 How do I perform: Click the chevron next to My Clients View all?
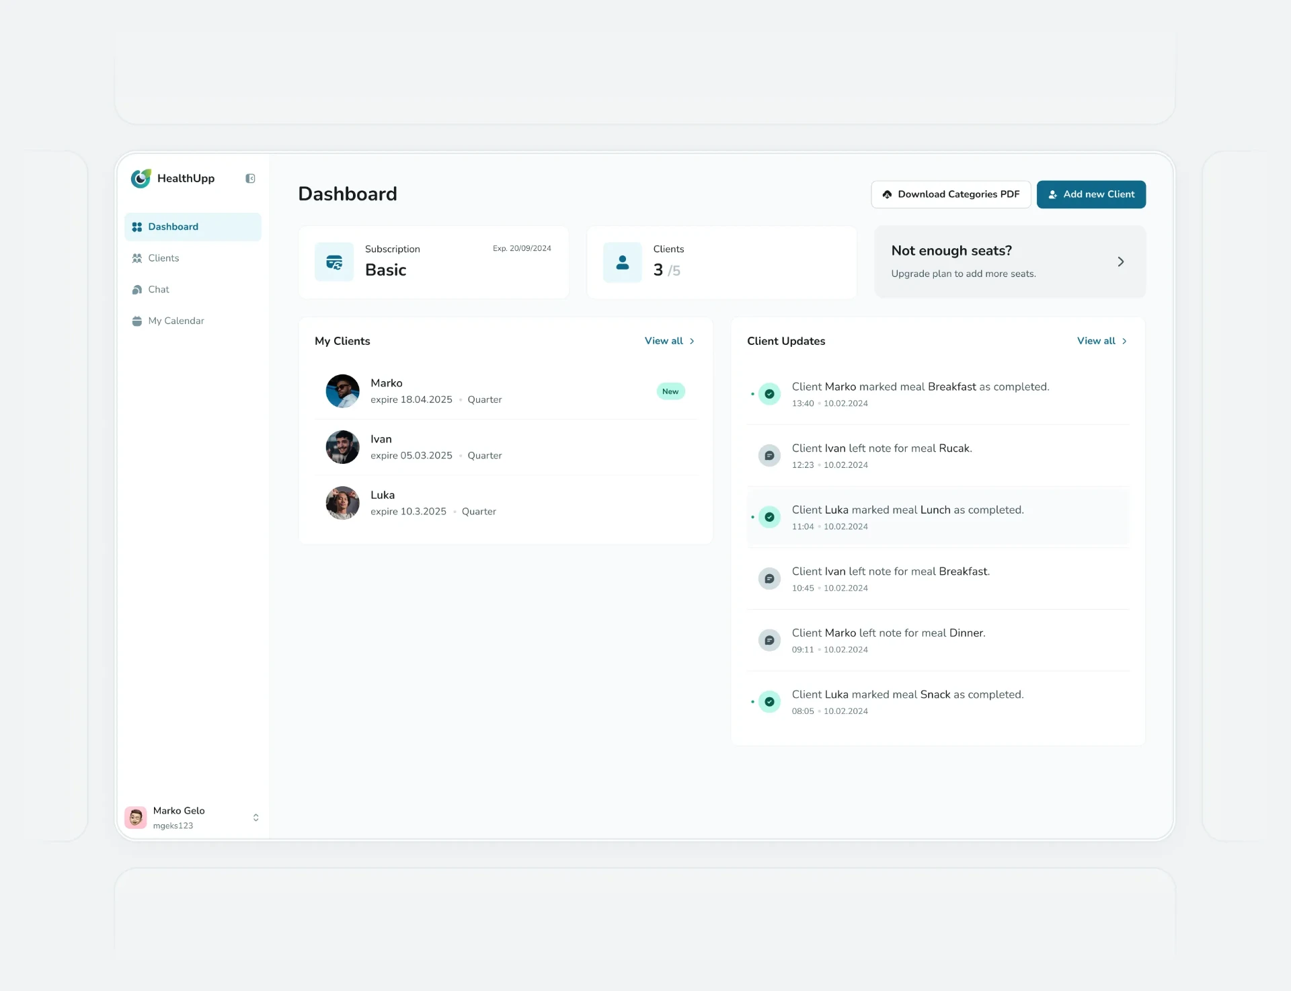pyautogui.click(x=692, y=341)
